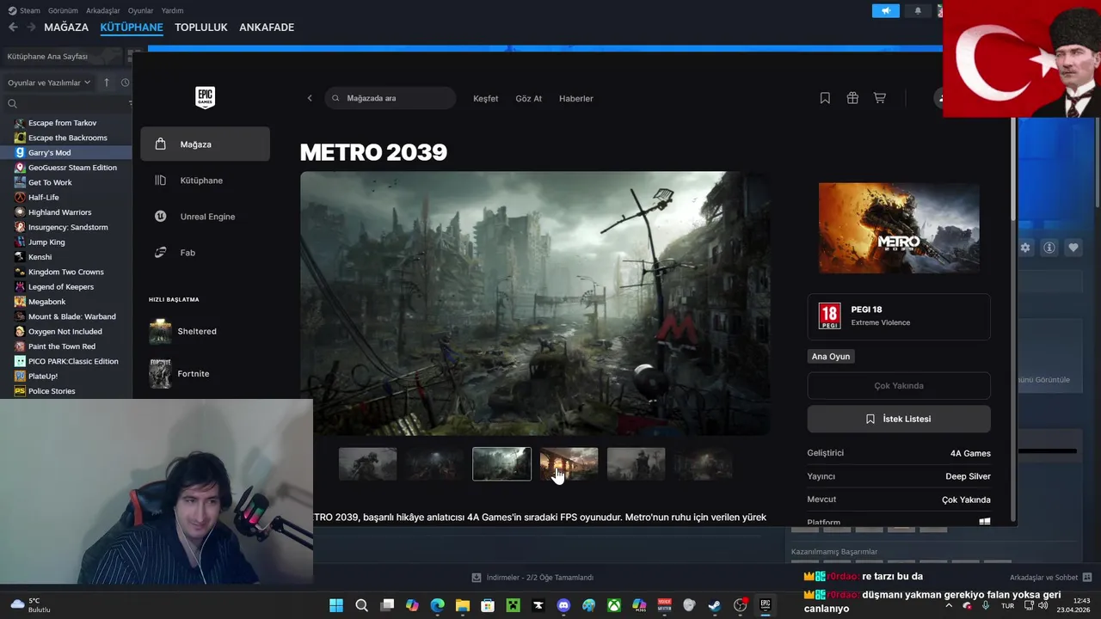
Task: Switch to Steam TOPLULUK tab
Action: (200, 28)
